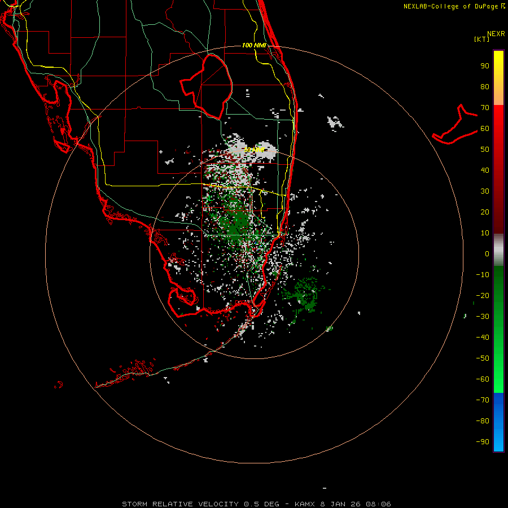Image resolution: width=508 pixels, height=508 pixels.
Task: Click the 50 NMI range ring label
Action: (254, 150)
